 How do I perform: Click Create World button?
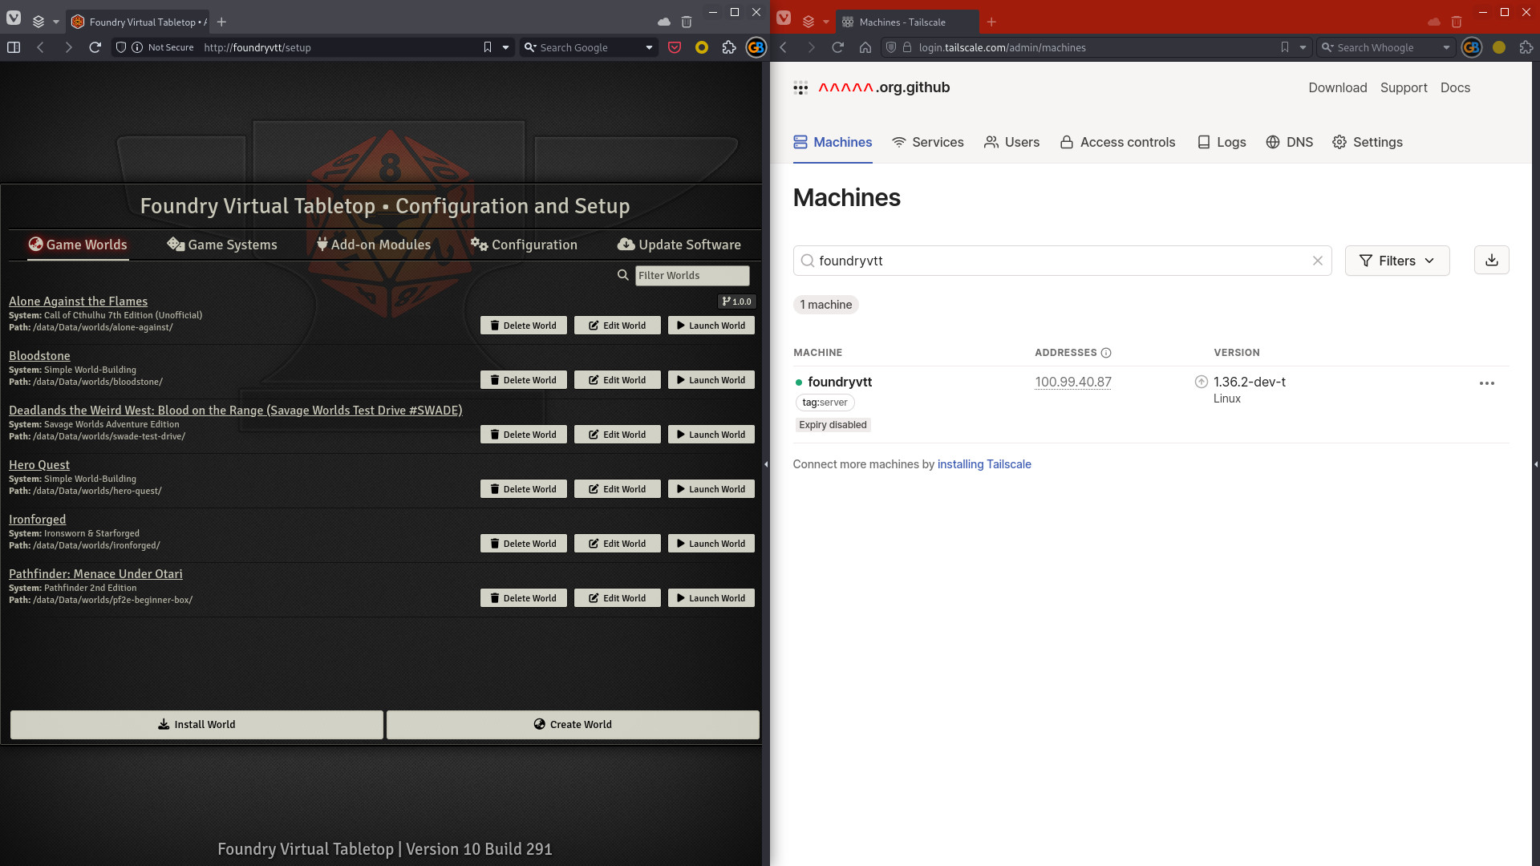coord(573,724)
